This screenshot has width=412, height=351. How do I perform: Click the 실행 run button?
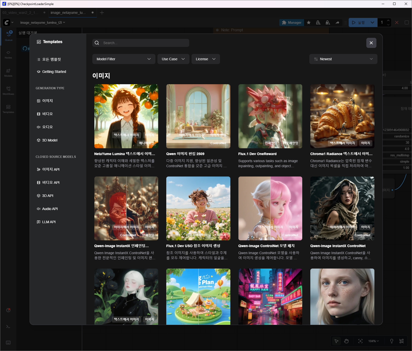point(358,22)
